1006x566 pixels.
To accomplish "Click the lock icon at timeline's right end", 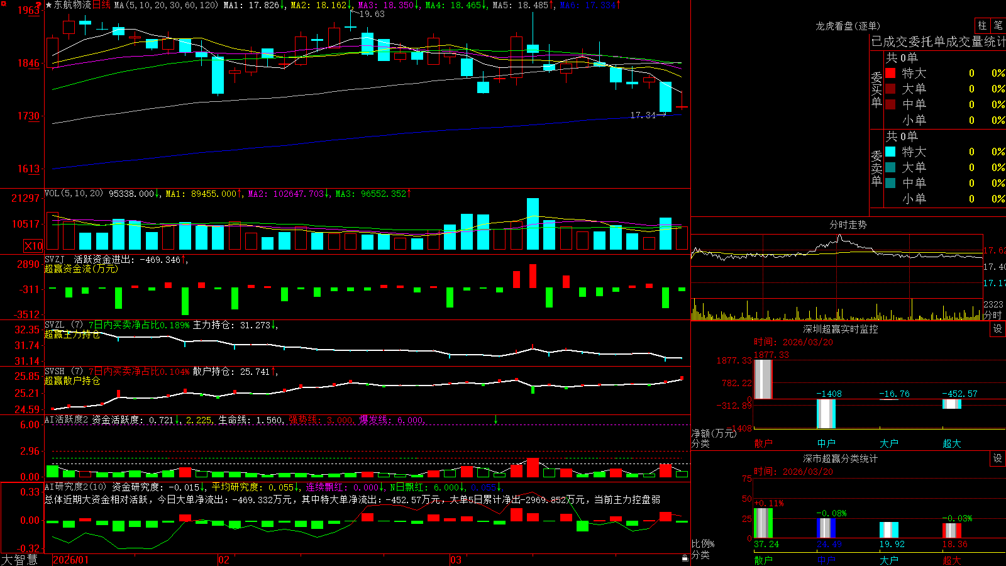I will click(x=685, y=558).
